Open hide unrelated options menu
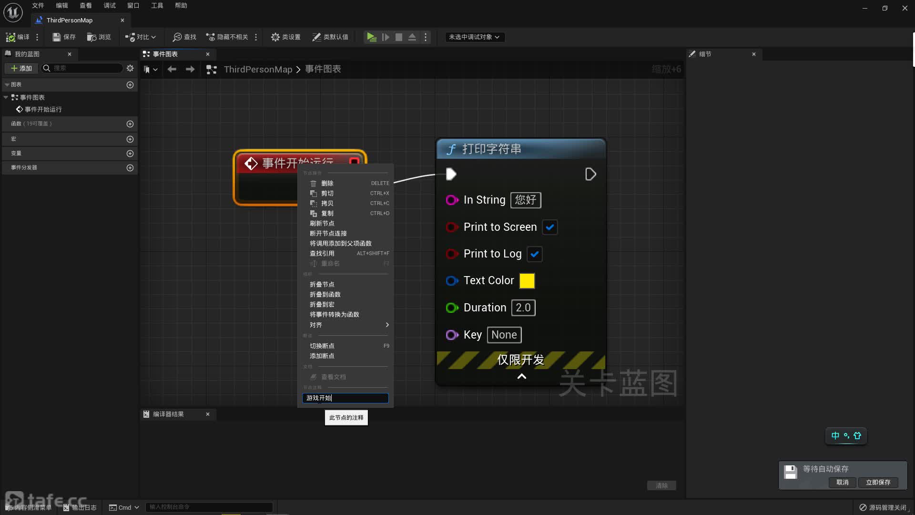This screenshot has width=915, height=515. [256, 37]
